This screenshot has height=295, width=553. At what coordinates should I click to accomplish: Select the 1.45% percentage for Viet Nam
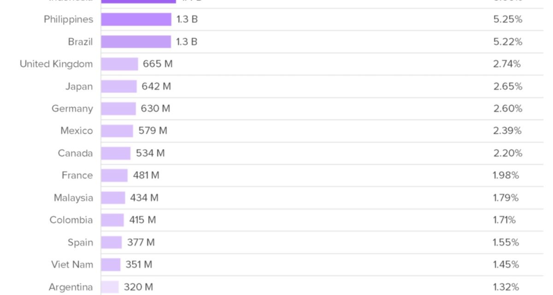click(506, 265)
